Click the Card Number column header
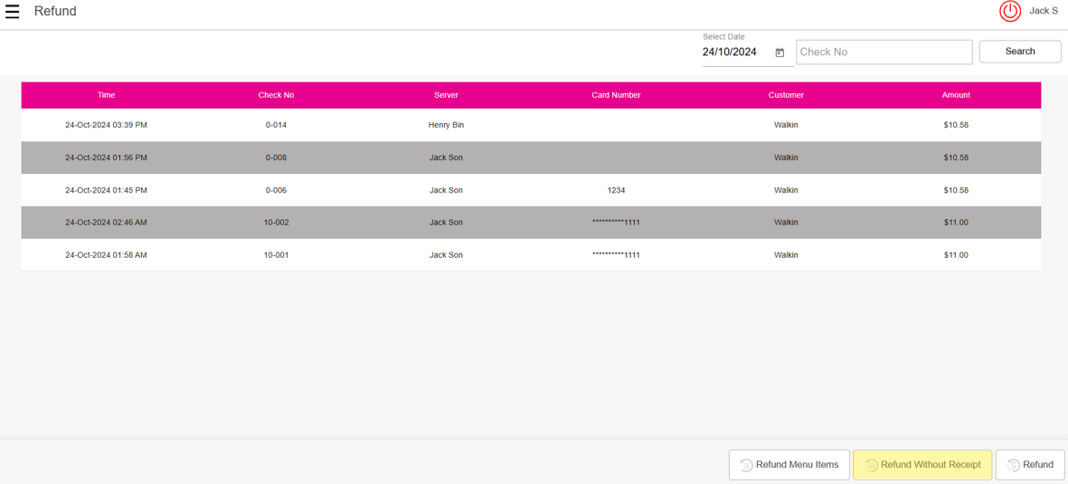This screenshot has width=1068, height=484. click(616, 95)
